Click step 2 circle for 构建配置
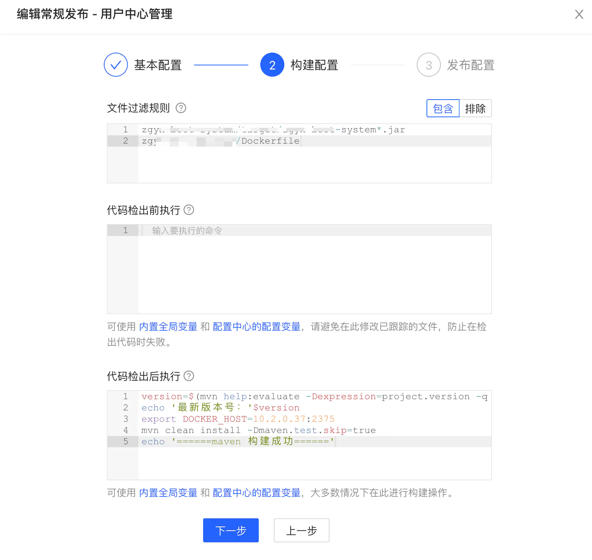 (272, 65)
